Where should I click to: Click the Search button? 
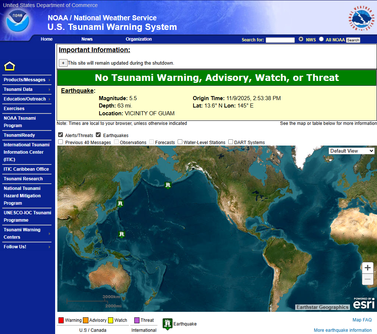click(353, 40)
